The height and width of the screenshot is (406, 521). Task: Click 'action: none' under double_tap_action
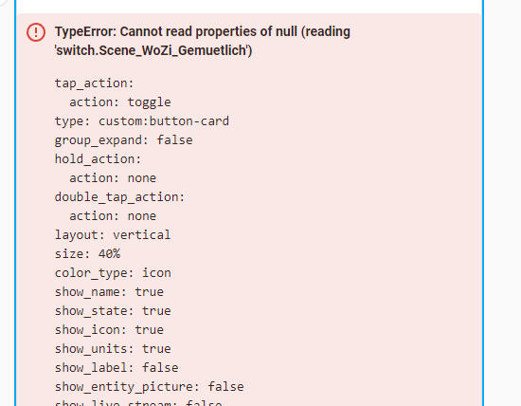tap(113, 216)
